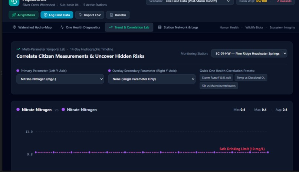Click the second Nitrate-Nitrogen legend entry after vs.
The width and height of the screenshot is (299, 172).
(x=79, y=109)
